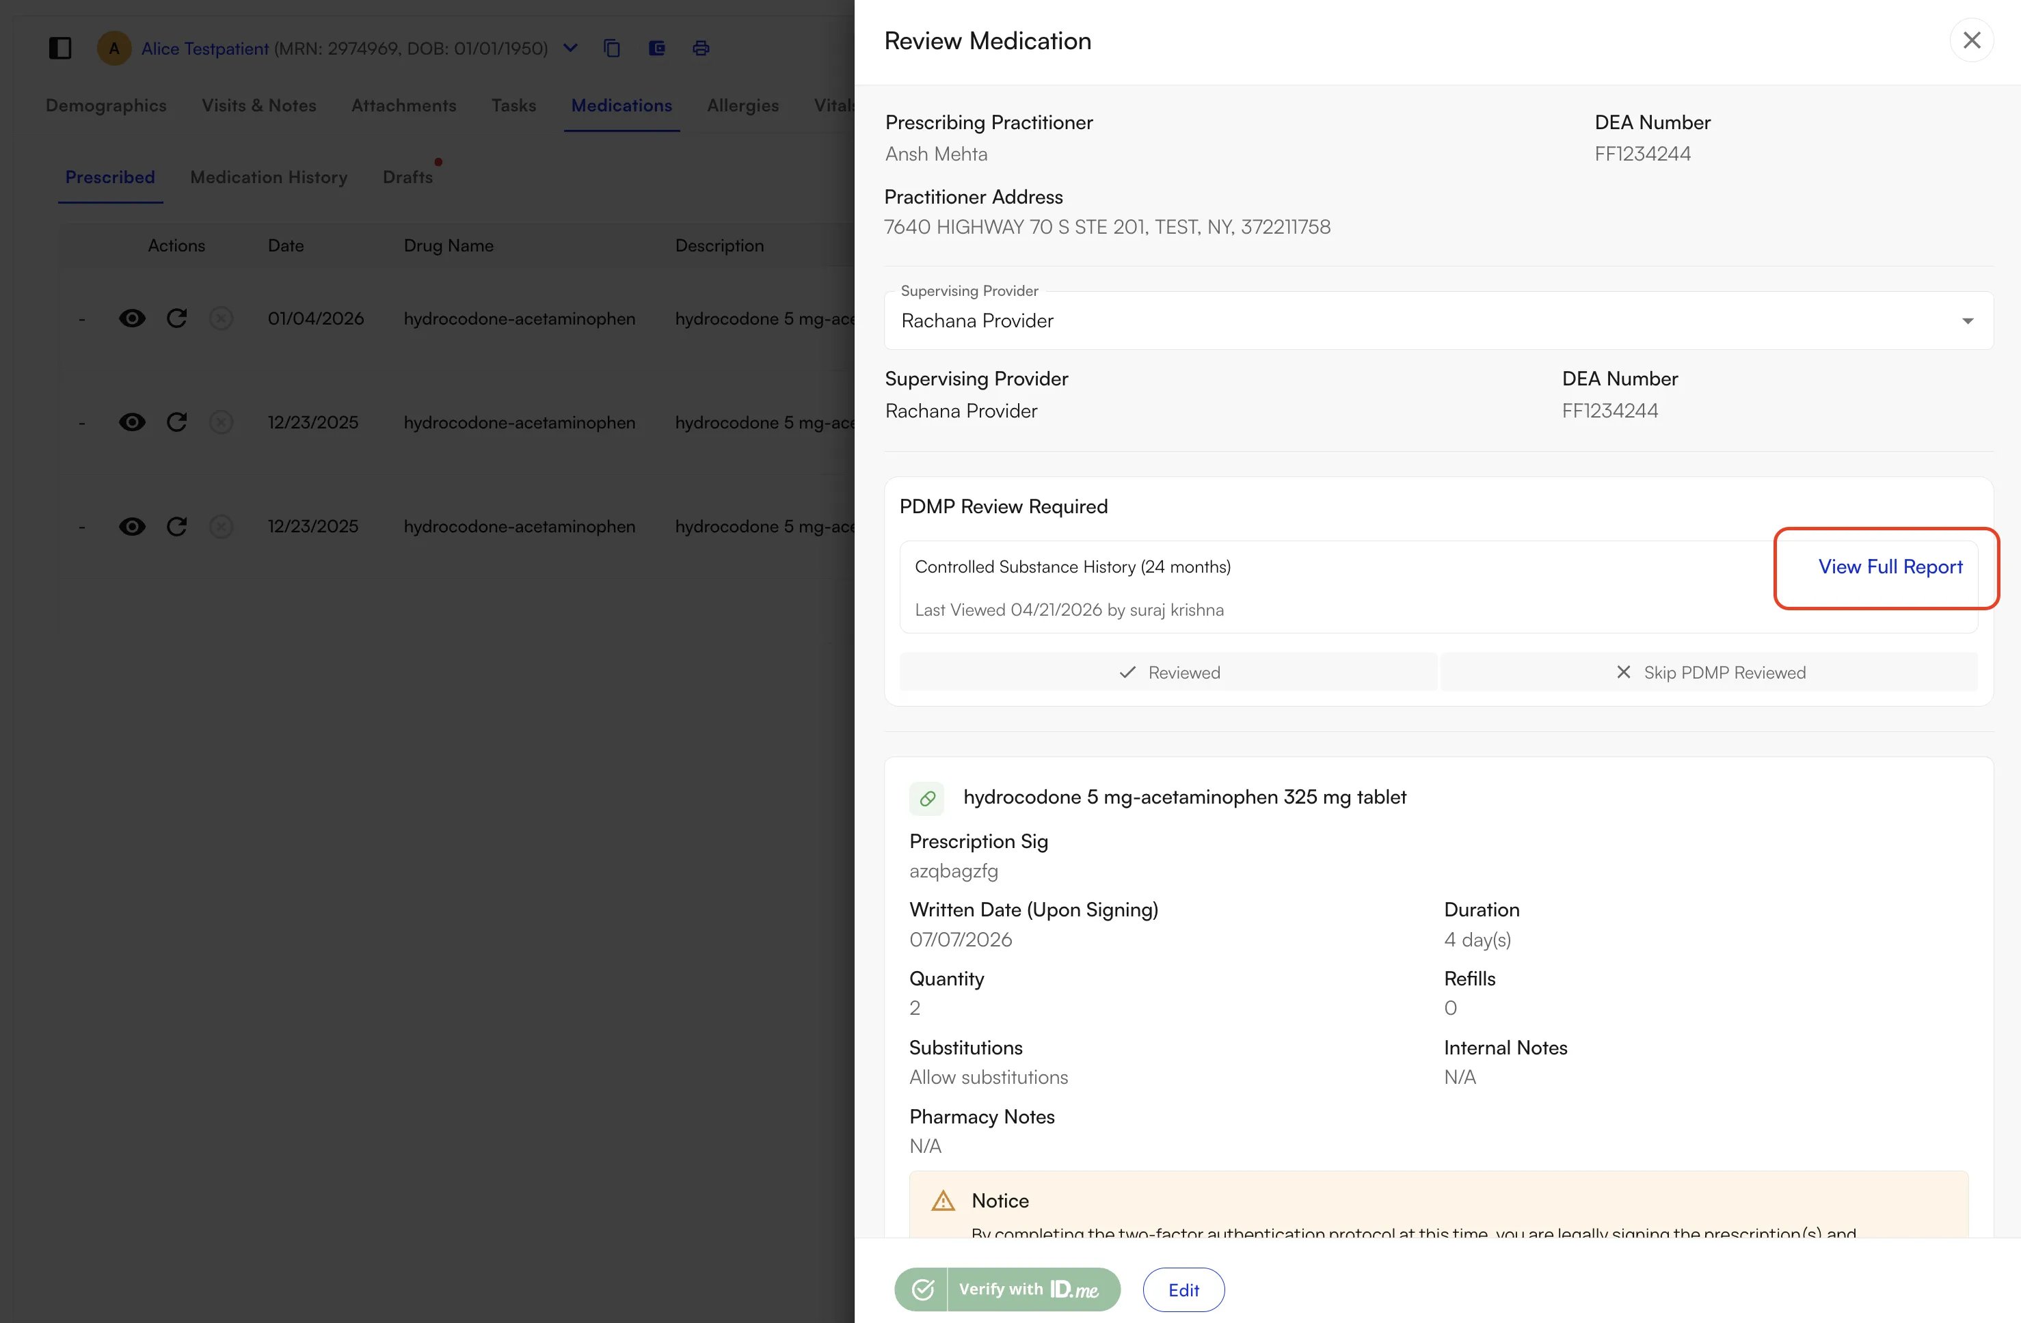Switch to the Medication History tab
The image size is (2021, 1323).
click(268, 178)
